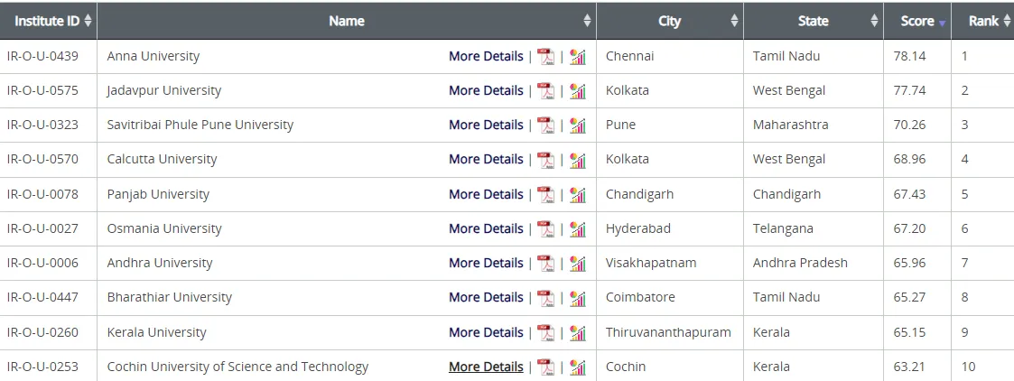The width and height of the screenshot is (1014, 381).
Task: Click the rank value 10
Action: [968, 367]
